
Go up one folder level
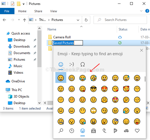pyautogui.click(x=25, y=20)
